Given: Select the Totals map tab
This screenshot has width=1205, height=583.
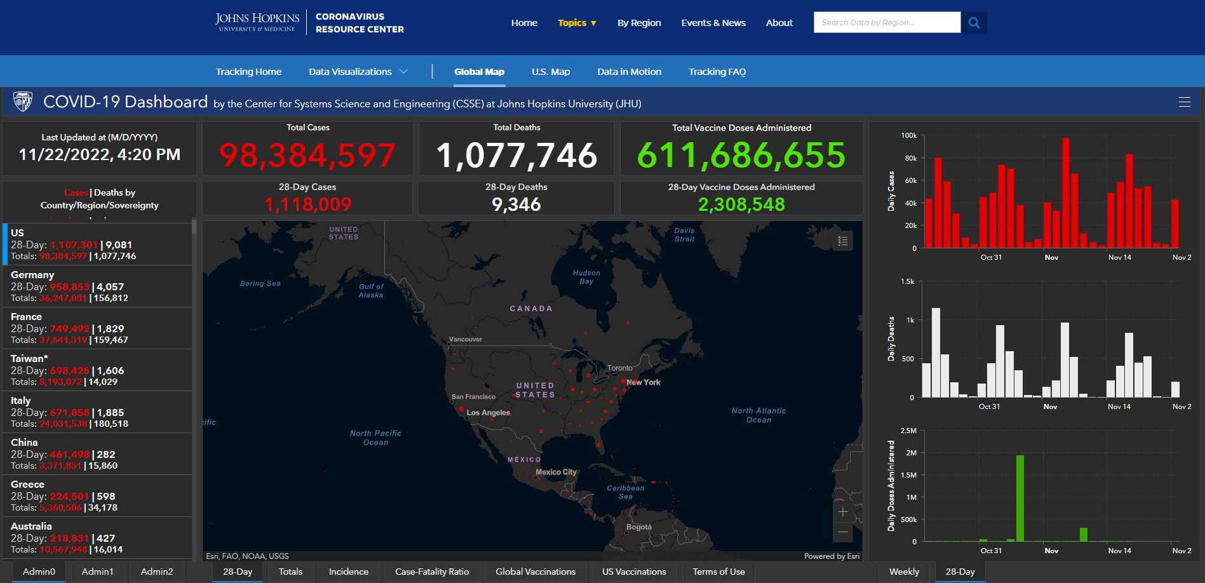Looking at the screenshot, I should point(290,572).
